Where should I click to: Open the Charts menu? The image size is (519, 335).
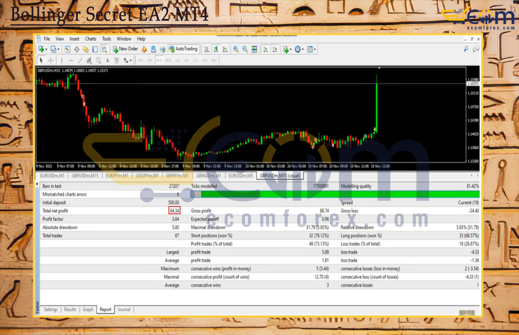click(x=91, y=39)
